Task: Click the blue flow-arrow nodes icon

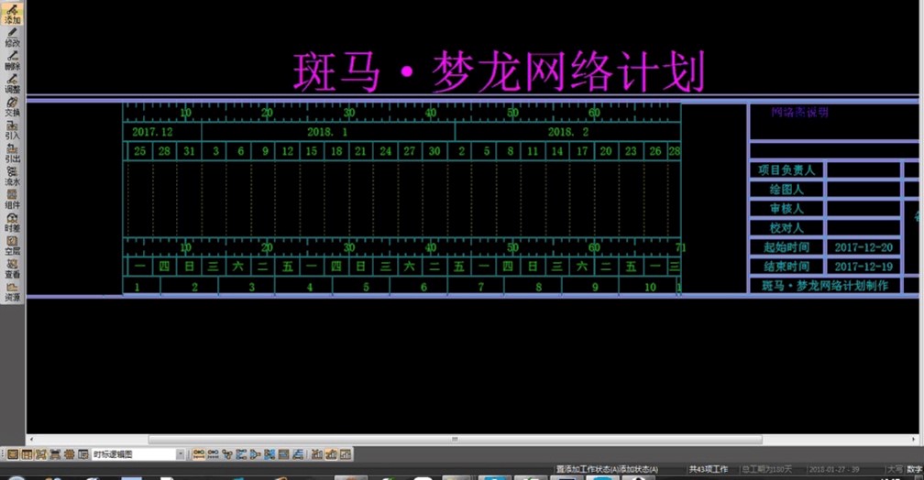Action: tap(255, 454)
